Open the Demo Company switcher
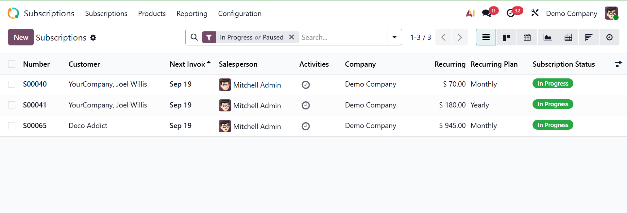 [x=571, y=14]
